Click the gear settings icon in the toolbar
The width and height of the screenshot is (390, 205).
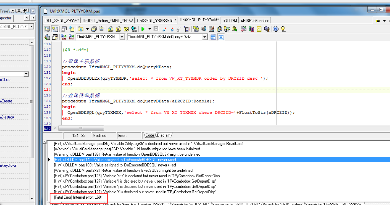tap(267, 29)
